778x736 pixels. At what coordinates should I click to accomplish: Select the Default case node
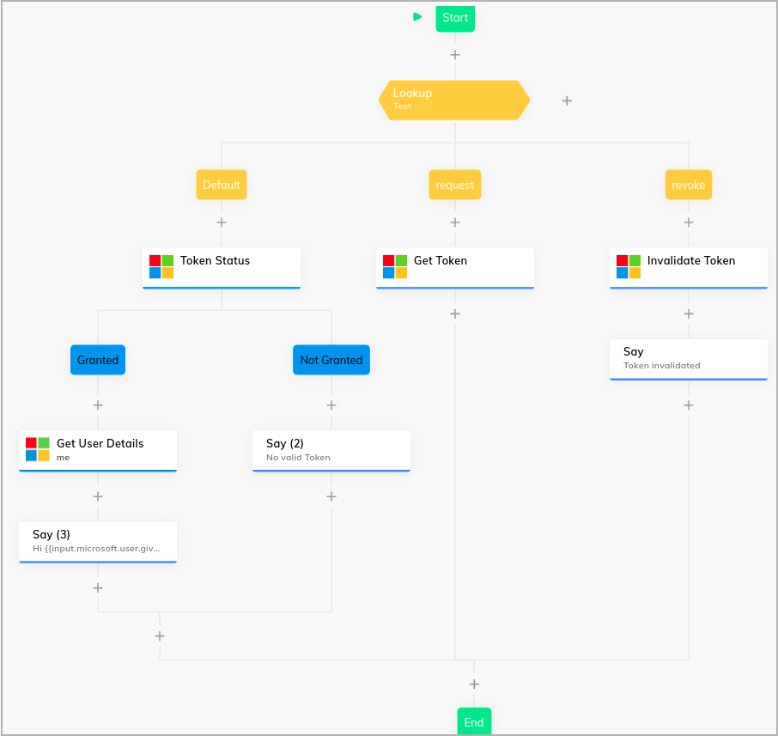pyautogui.click(x=222, y=185)
